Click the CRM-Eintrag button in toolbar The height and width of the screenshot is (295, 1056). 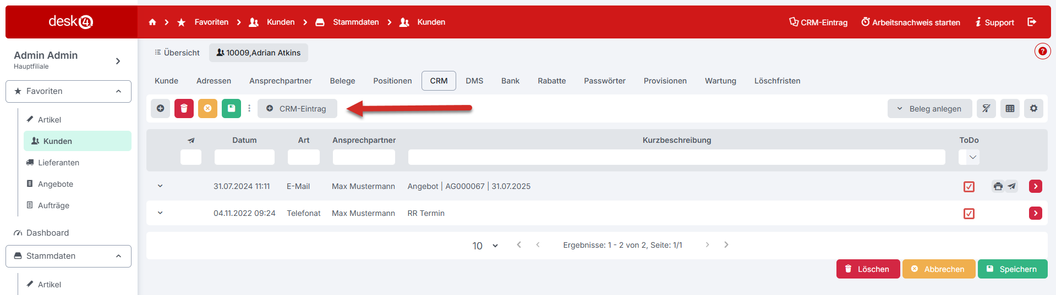click(x=297, y=109)
